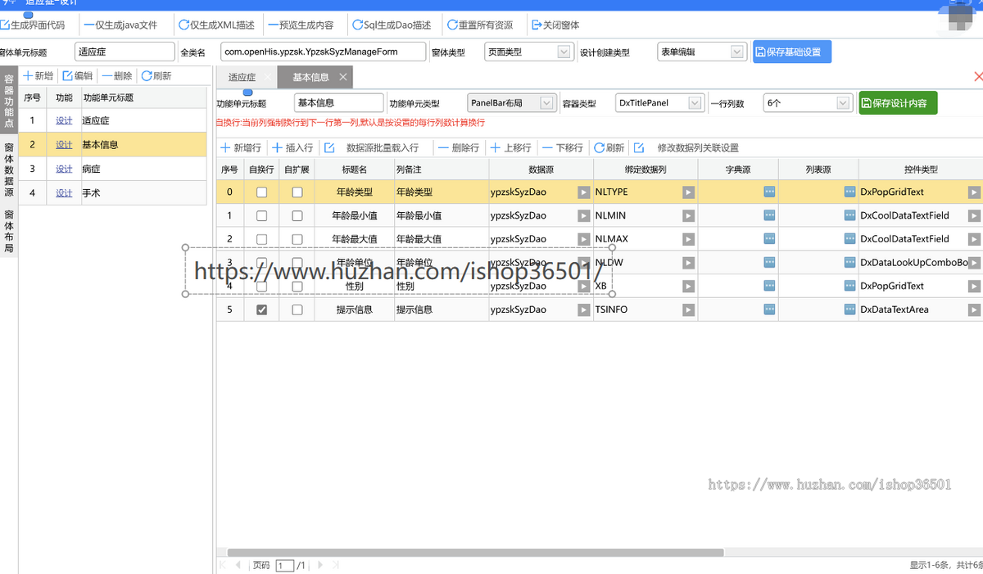The image size is (983, 574).
Task: Click 刷新 icon in left panel
Action: tap(147, 75)
